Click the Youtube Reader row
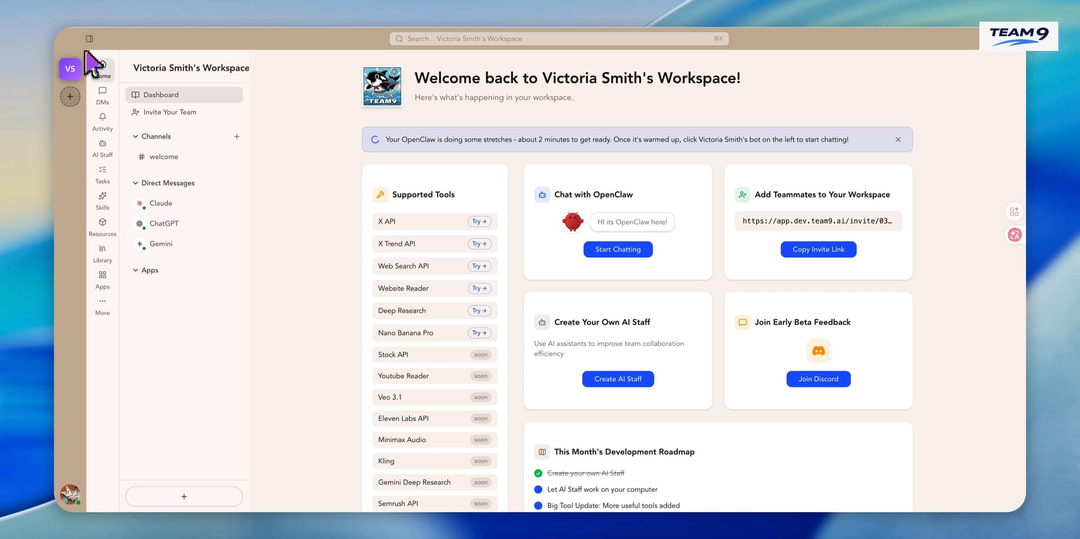The image size is (1080, 539). click(435, 376)
